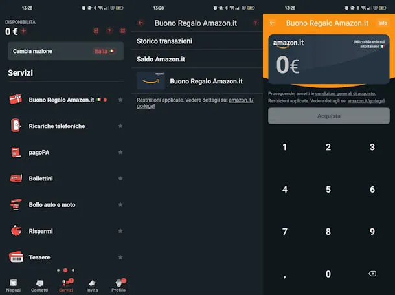
Task: Open the help question mark icon in Servizi screen
Action: tap(109, 31)
